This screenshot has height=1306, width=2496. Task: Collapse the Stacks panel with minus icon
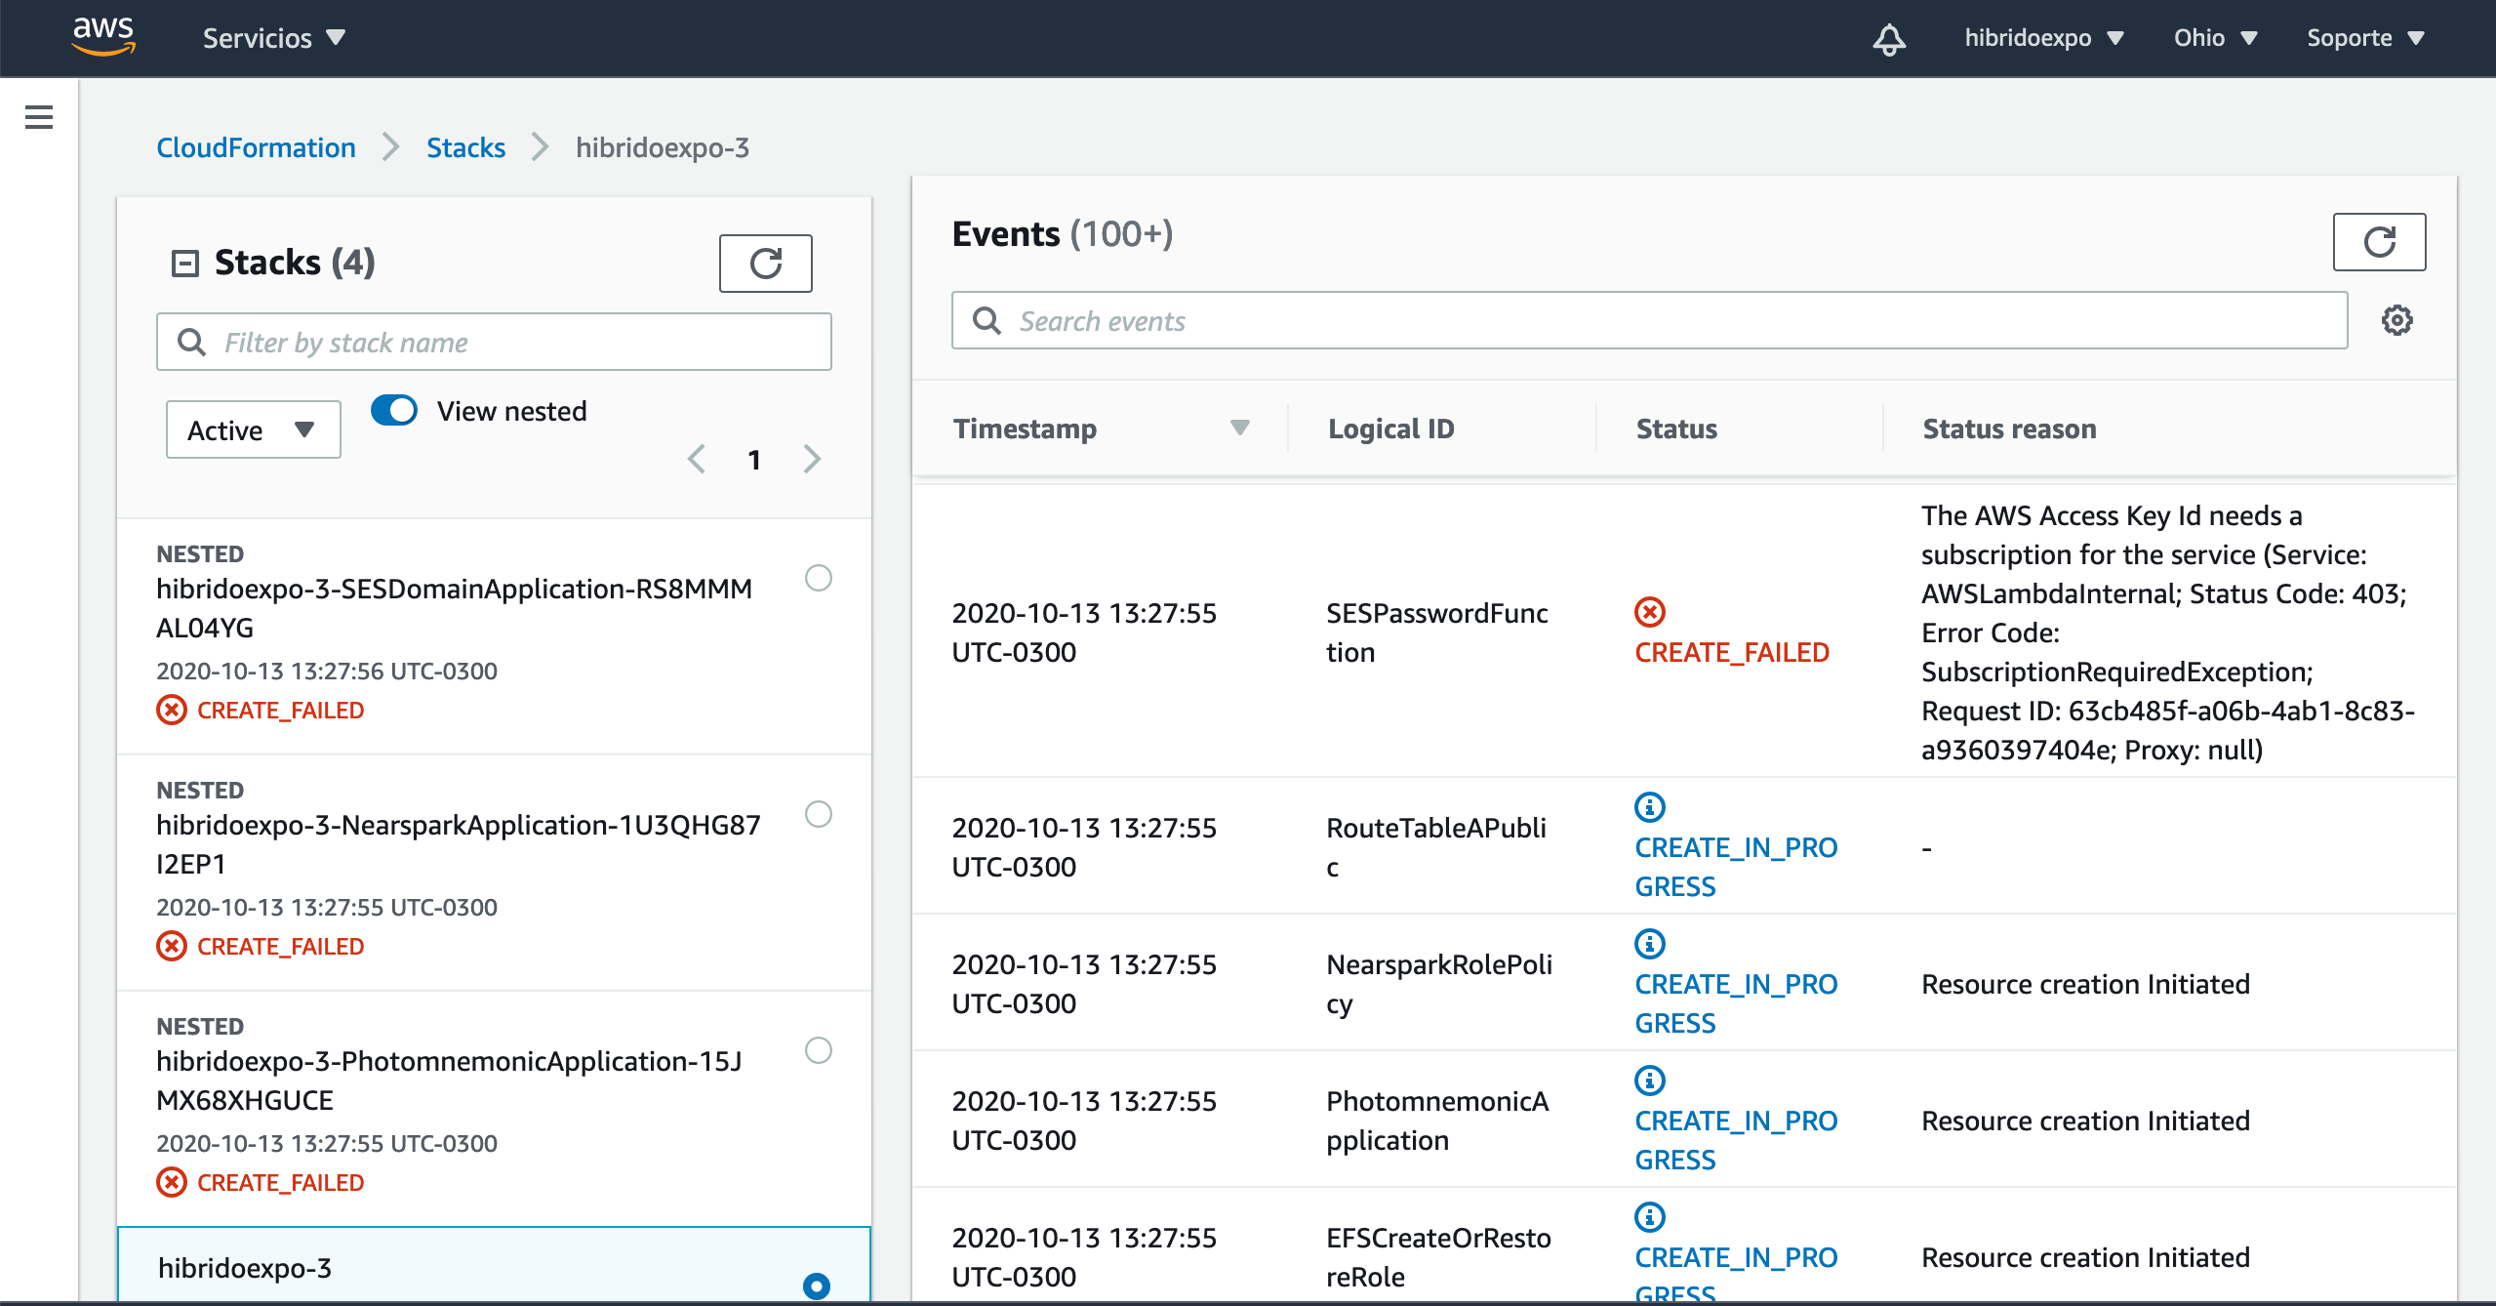185,263
